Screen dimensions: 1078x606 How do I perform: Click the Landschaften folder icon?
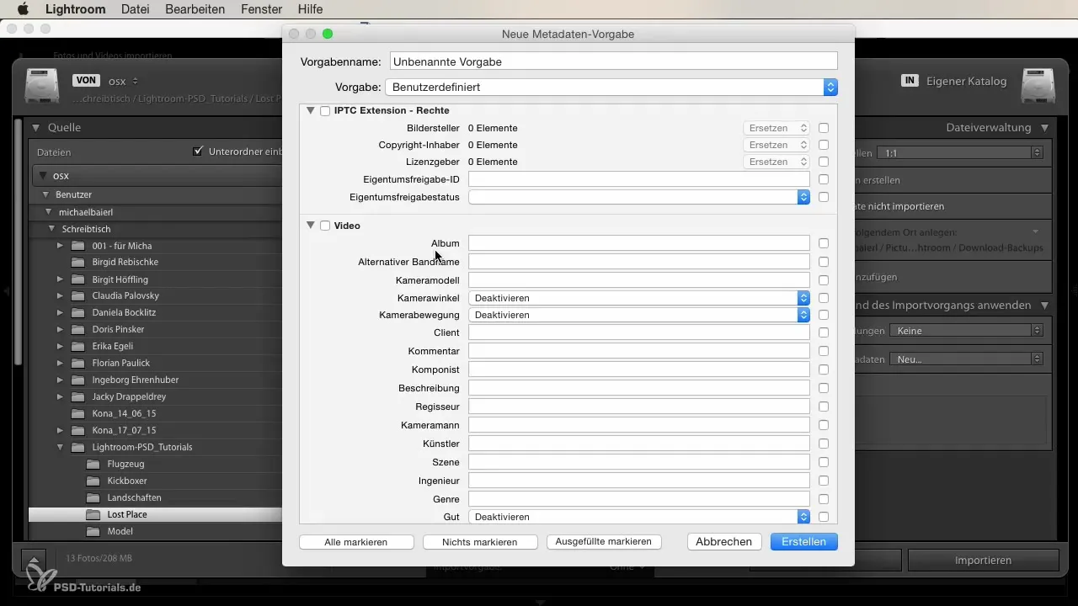pos(93,497)
